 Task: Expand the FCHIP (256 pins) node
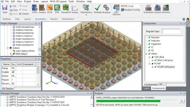153,67
